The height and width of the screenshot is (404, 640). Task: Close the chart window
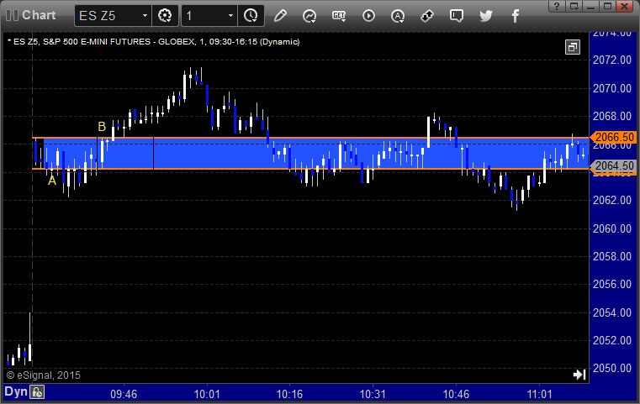625,6
